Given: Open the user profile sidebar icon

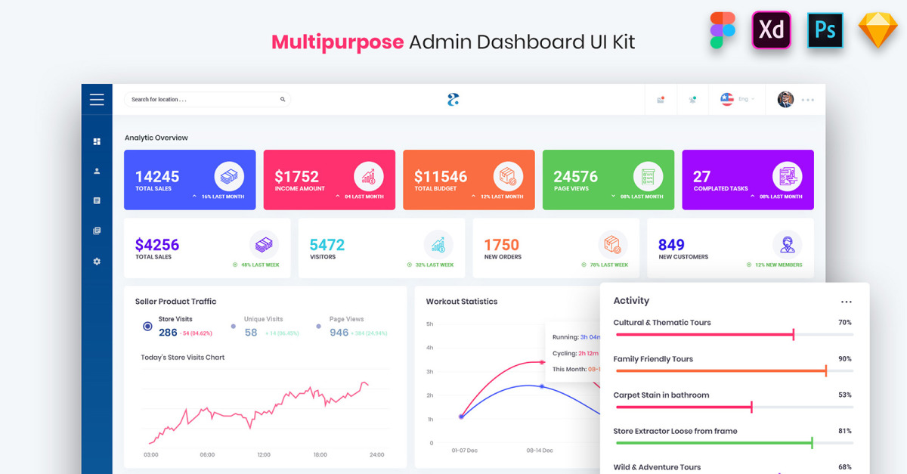Looking at the screenshot, I should pos(97,172).
